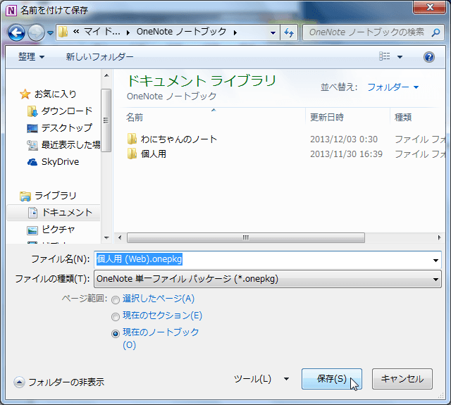Select お気に入り in the navigation pane

pyautogui.click(x=55, y=94)
